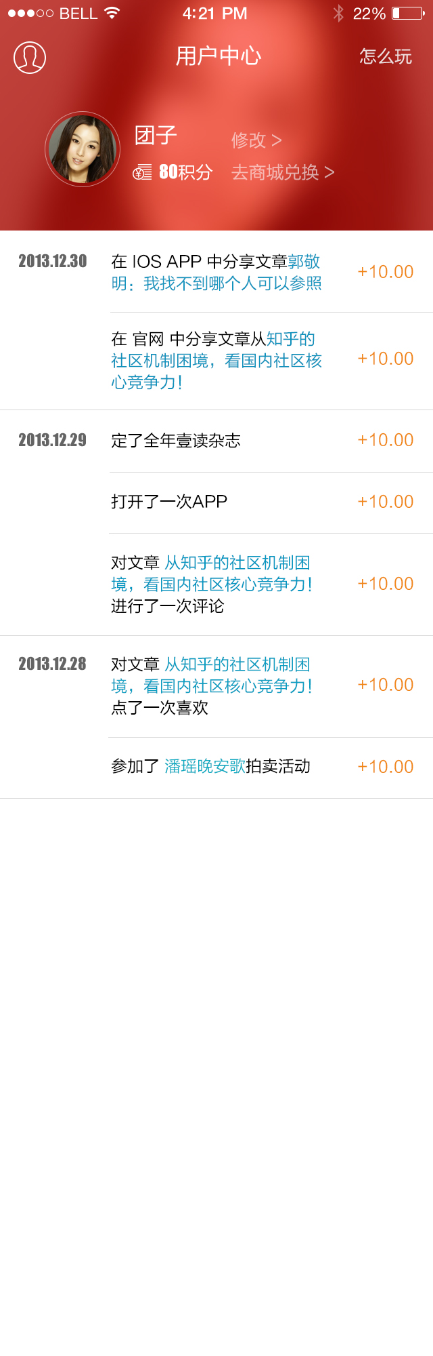Image resolution: width=433 pixels, height=1356 pixels.
Task: Open shared article link under 官网 entry
Action: tap(216, 361)
